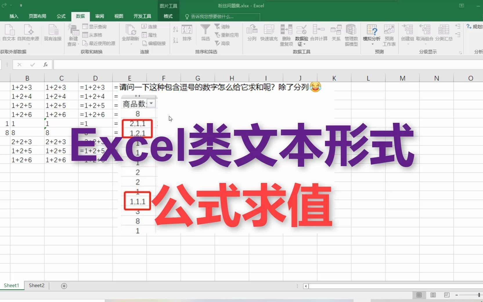Switch to the Insert (插入) tab
The width and height of the screenshot is (483, 302).
tap(14, 16)
